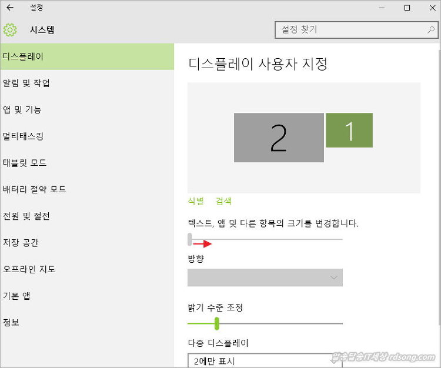Click the brightness level slider handle

point(217,323)
